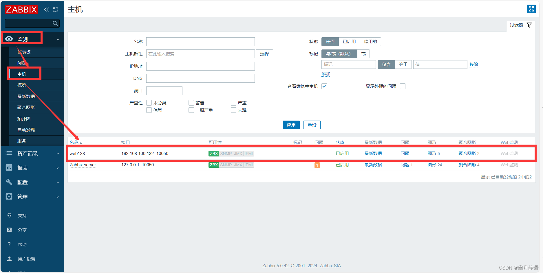Click the 管理 gear icon
Screen dimensions: 543x273
pyautogui.click(x=9, y=197)
